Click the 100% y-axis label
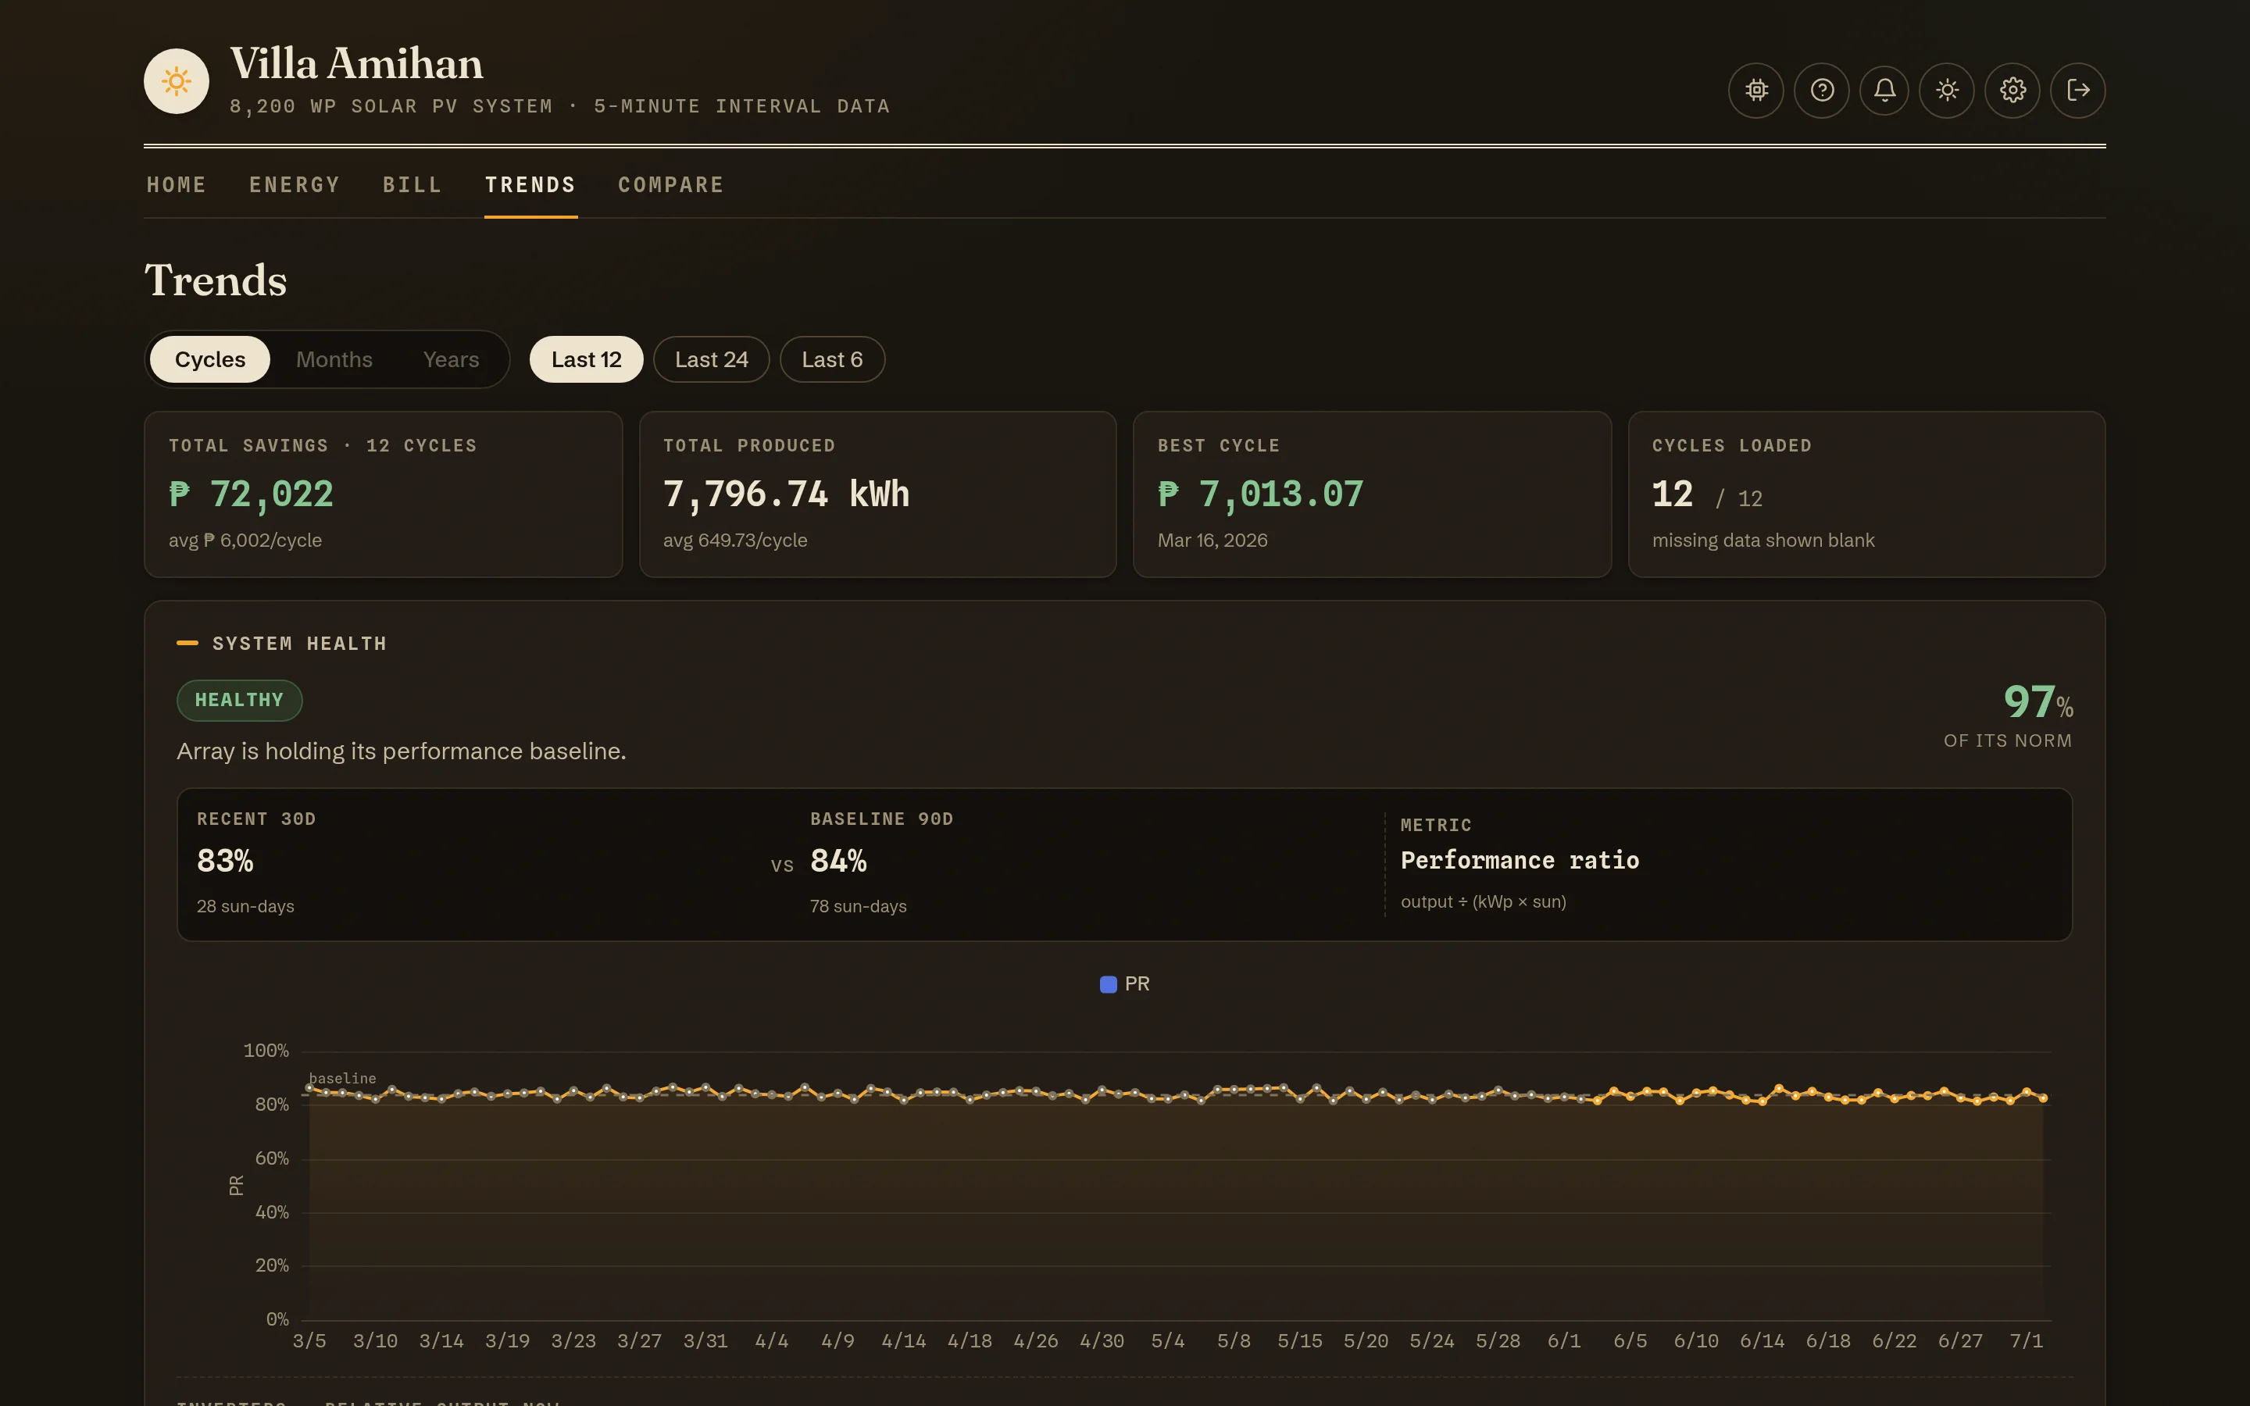The height and width of the screenshot is (1406, 2250). pyautogui.click(x=266, y=1051)
